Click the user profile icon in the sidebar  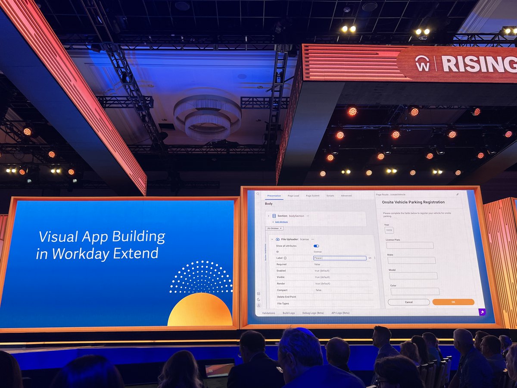point(258,305)
